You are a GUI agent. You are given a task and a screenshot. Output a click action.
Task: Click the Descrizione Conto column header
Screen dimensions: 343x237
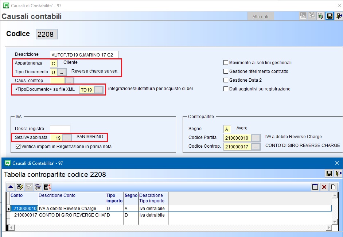pyautogui.click(x=72, y=198)
